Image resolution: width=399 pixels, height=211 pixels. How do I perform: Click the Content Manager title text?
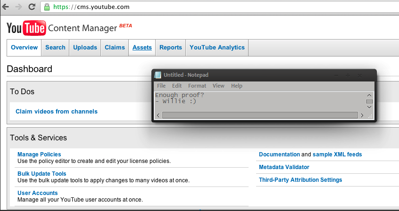point(83,28)
